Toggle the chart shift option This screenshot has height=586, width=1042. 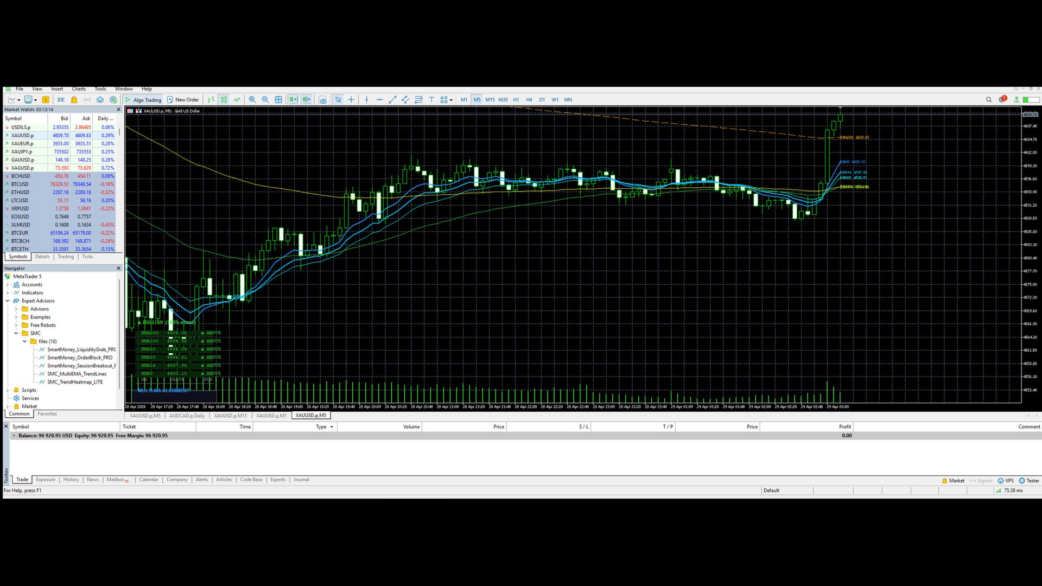coord(307,100)
